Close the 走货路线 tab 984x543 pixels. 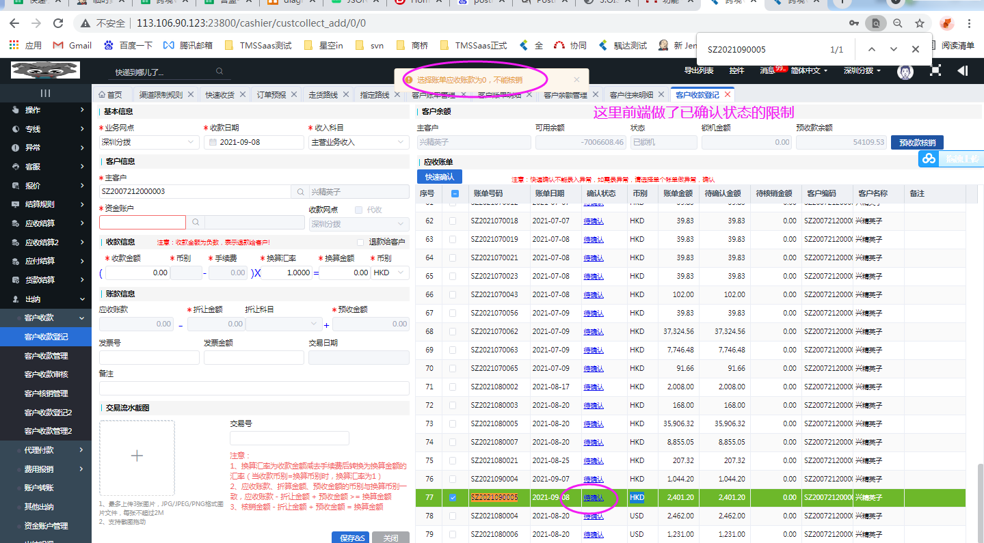tap(345, 95)
